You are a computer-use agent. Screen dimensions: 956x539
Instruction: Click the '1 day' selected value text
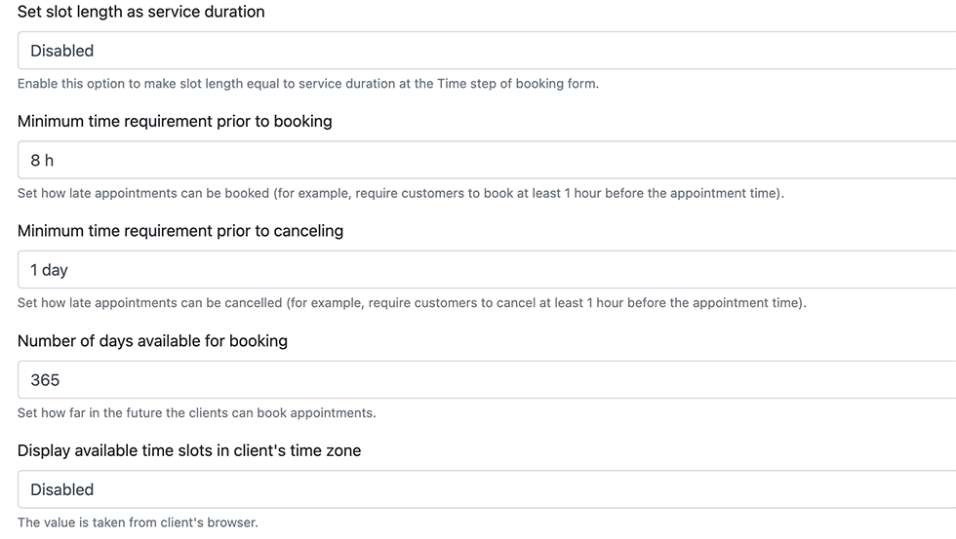click(x=49, y=270)
